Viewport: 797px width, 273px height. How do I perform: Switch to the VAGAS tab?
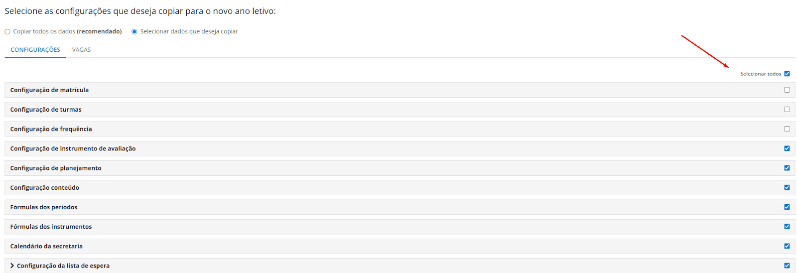(81, 50)
